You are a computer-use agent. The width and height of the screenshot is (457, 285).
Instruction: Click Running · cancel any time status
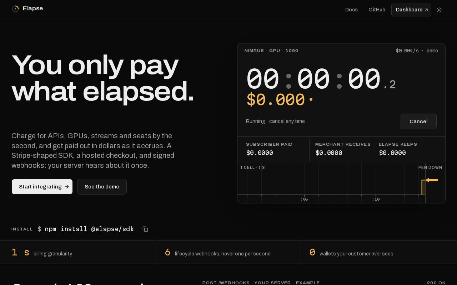275,121
